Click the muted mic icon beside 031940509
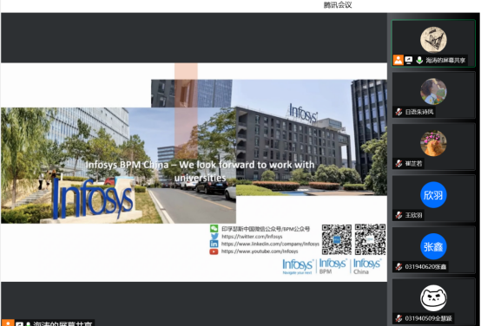481x326 pixels. [399, 318]
